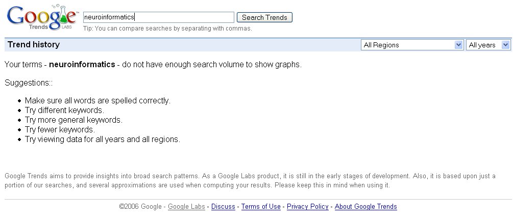This screenshot has height=222, width=513.
Task: Go to About Google Trends link
Action: point(365,207)
